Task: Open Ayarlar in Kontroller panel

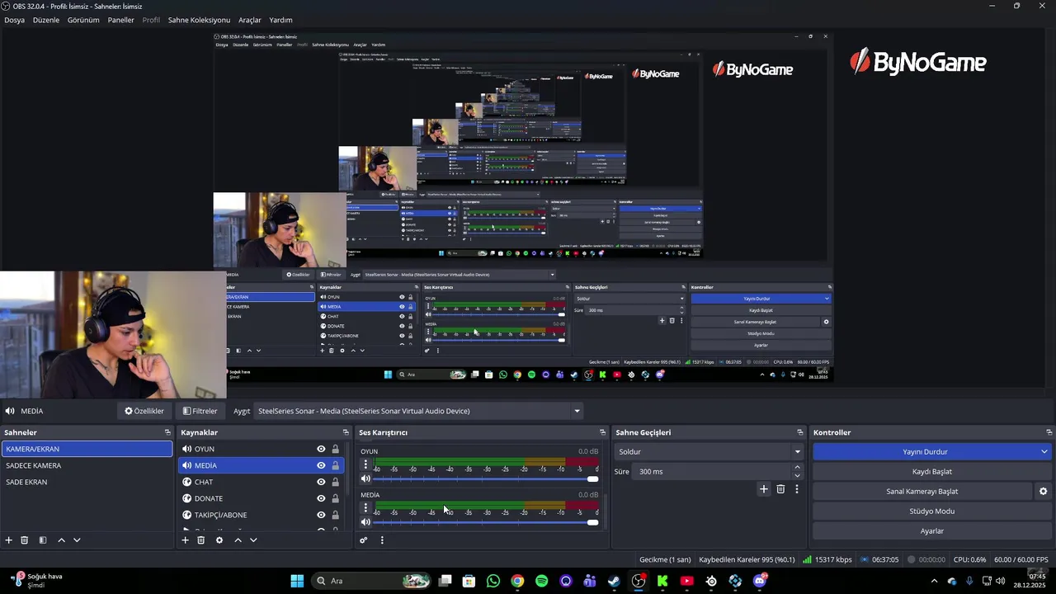Action: tap(932, 531)
